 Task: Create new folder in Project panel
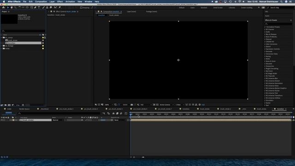[x=6, y=105]
